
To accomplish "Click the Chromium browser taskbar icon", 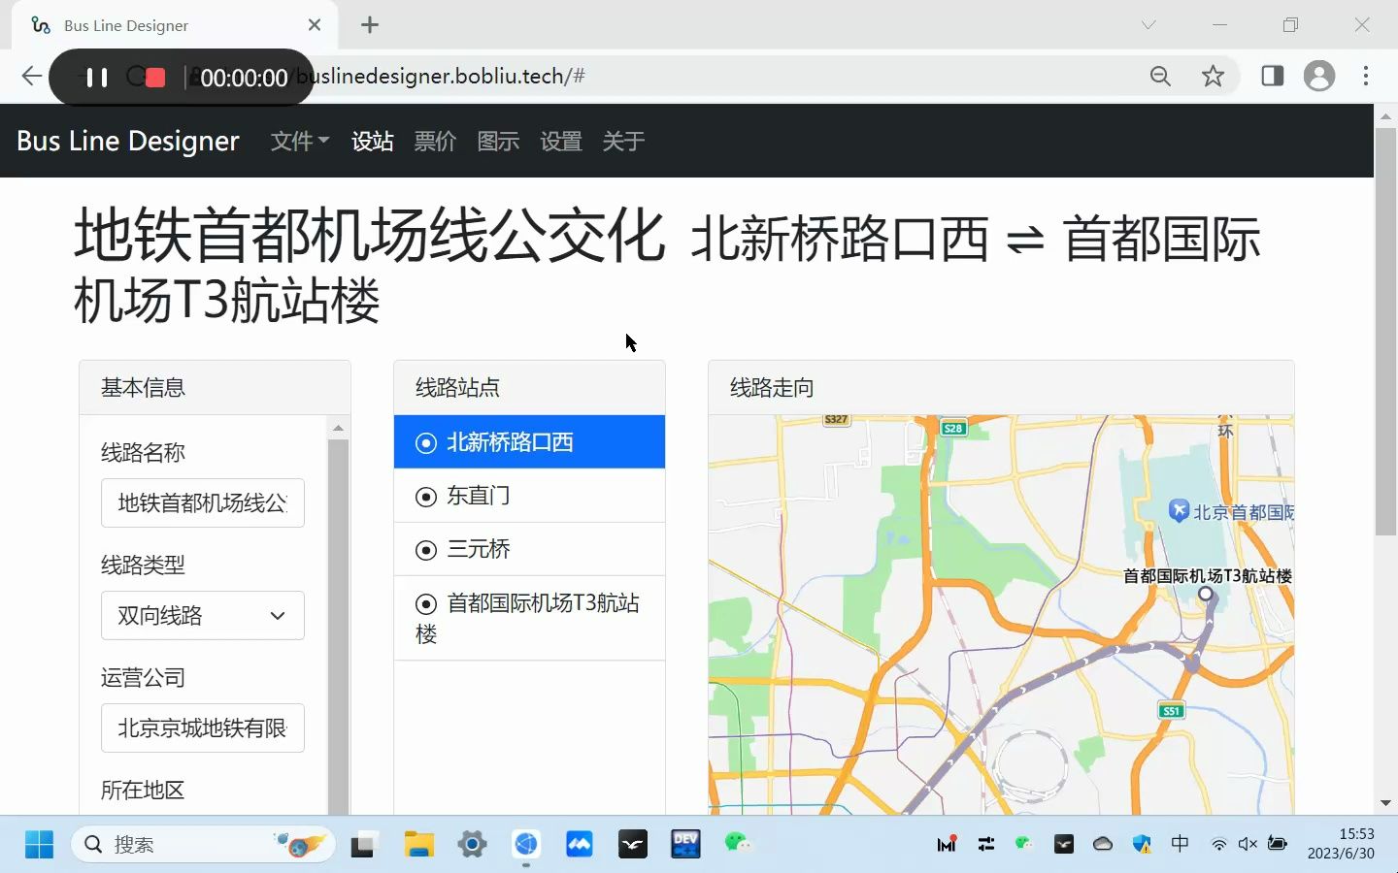I will (x=526, y=844).
